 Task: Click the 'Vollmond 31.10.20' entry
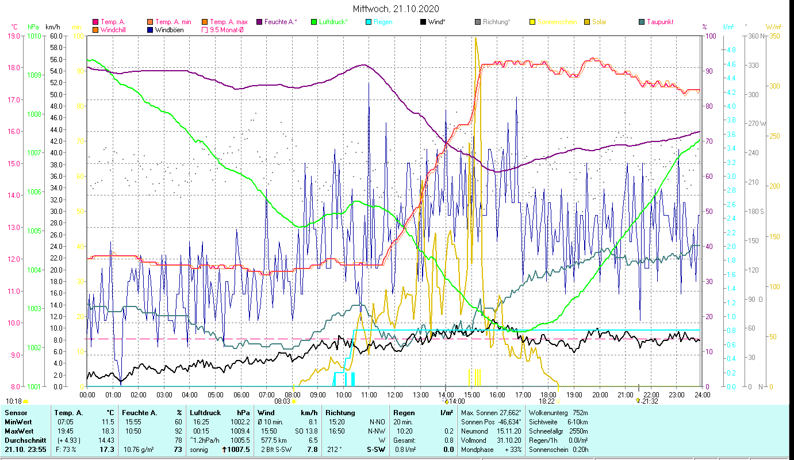click(491, 440)
